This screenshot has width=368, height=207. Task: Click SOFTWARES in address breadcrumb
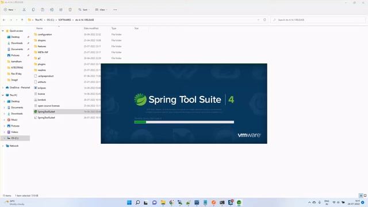point(64,20)
